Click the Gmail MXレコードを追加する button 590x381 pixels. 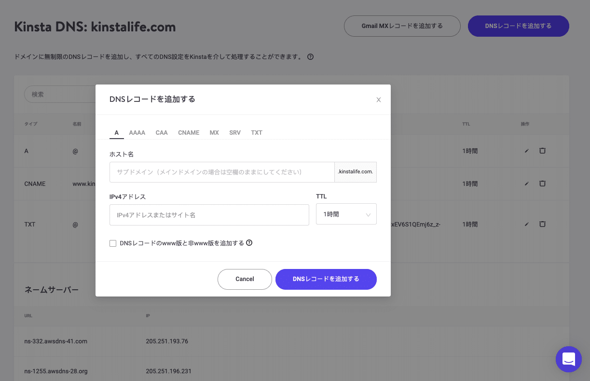point(402,26)
